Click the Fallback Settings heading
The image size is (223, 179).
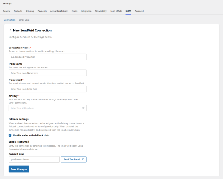(x=18, y=119)
